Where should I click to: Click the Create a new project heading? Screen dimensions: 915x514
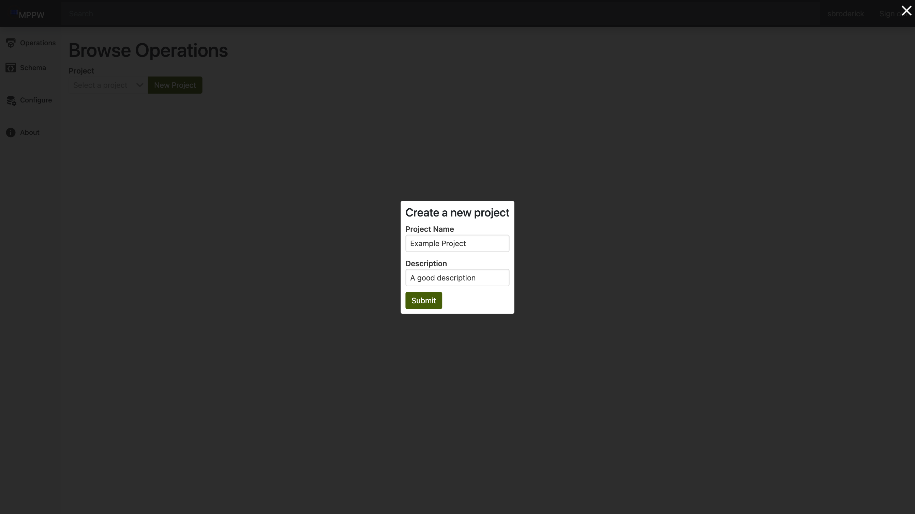(457, 212)
